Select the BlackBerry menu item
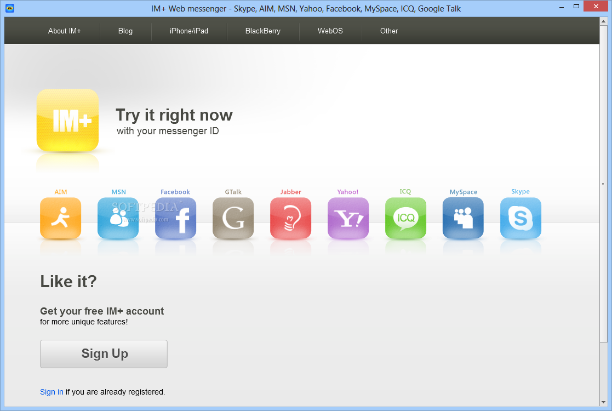The height and width of the screenshot is (411, 612). (262, 31)
